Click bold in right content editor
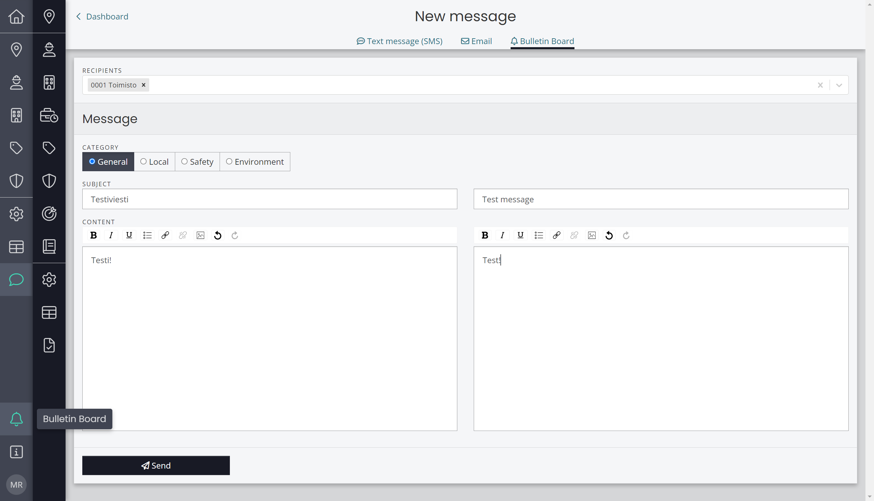This screenshot has height=501, width=874. tap(485, 235)
